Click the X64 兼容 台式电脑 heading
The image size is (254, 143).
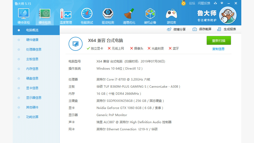(x=105, y=40)
